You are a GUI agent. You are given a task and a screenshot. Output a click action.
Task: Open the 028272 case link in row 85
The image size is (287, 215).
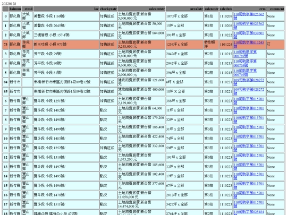point(249,91)
